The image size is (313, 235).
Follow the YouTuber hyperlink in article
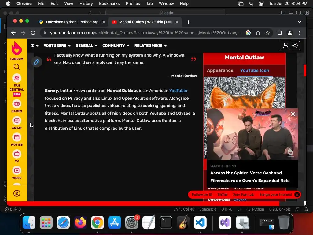point(178,91)
